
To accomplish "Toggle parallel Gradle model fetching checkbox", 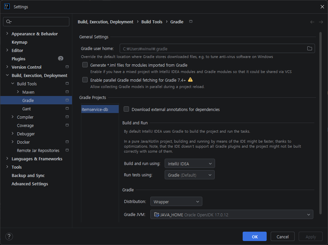I will click(85, 80).
